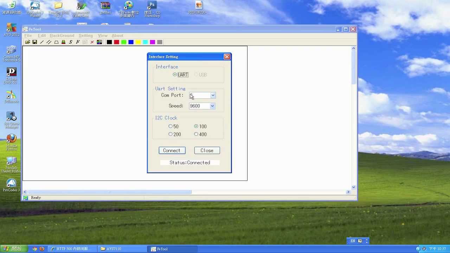Click the Start button on taskbar

14,249
